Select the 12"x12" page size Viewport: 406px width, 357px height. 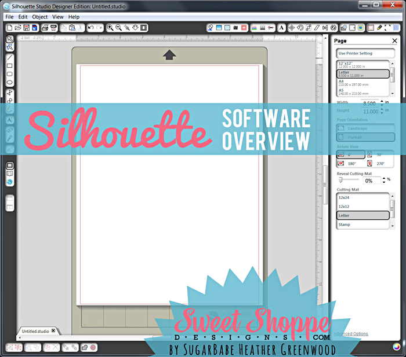click(x=362, y=65)
